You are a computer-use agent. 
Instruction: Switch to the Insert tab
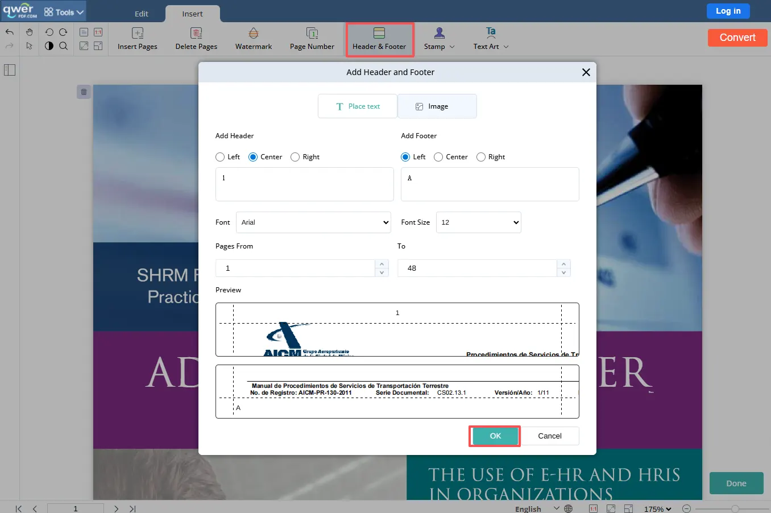pos(192,14)
